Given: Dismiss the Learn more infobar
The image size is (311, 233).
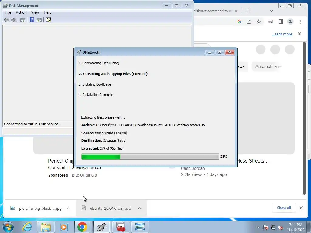Looking at the screenshot, I should point(299,34).
